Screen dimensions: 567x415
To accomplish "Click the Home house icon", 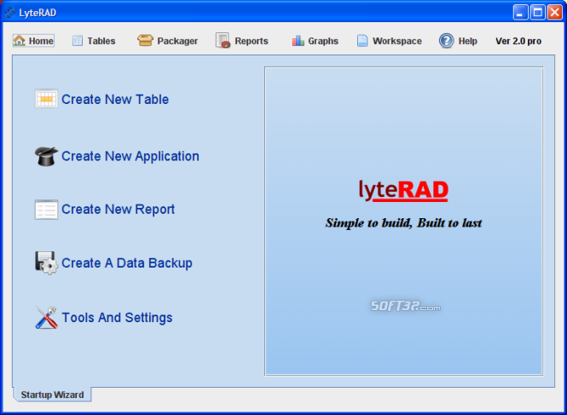I will (x=19, y=41).
